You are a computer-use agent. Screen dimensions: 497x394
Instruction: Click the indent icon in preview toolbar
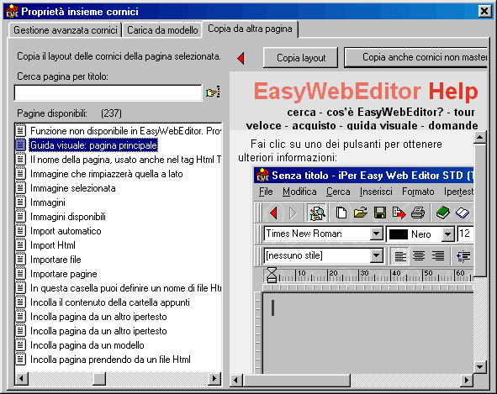[x=463, y=256]
